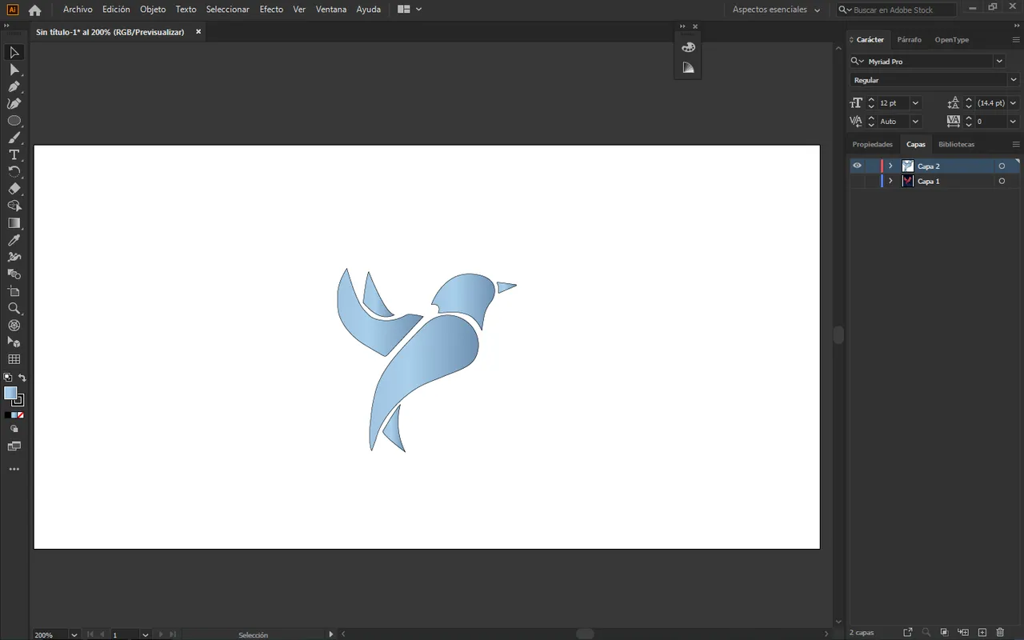Select the Curvature tool
Image resolution: width=1024 pixels, height=640 pixels.
(x=14, y=104)
